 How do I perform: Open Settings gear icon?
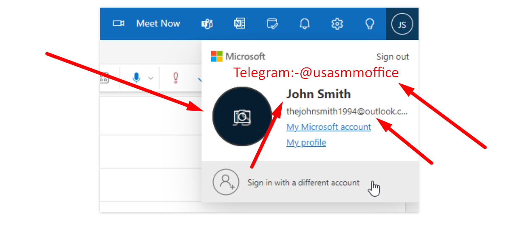(x=337, y=24)
